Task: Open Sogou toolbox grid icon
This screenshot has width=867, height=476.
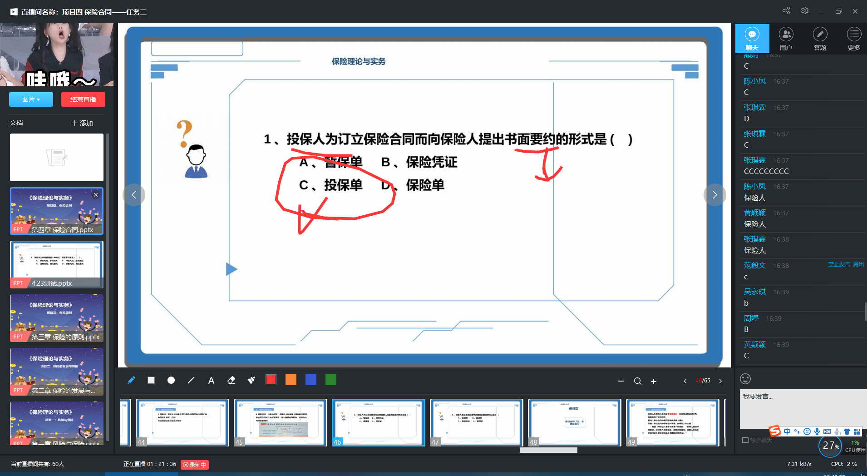Action: (x=857, y=431)
